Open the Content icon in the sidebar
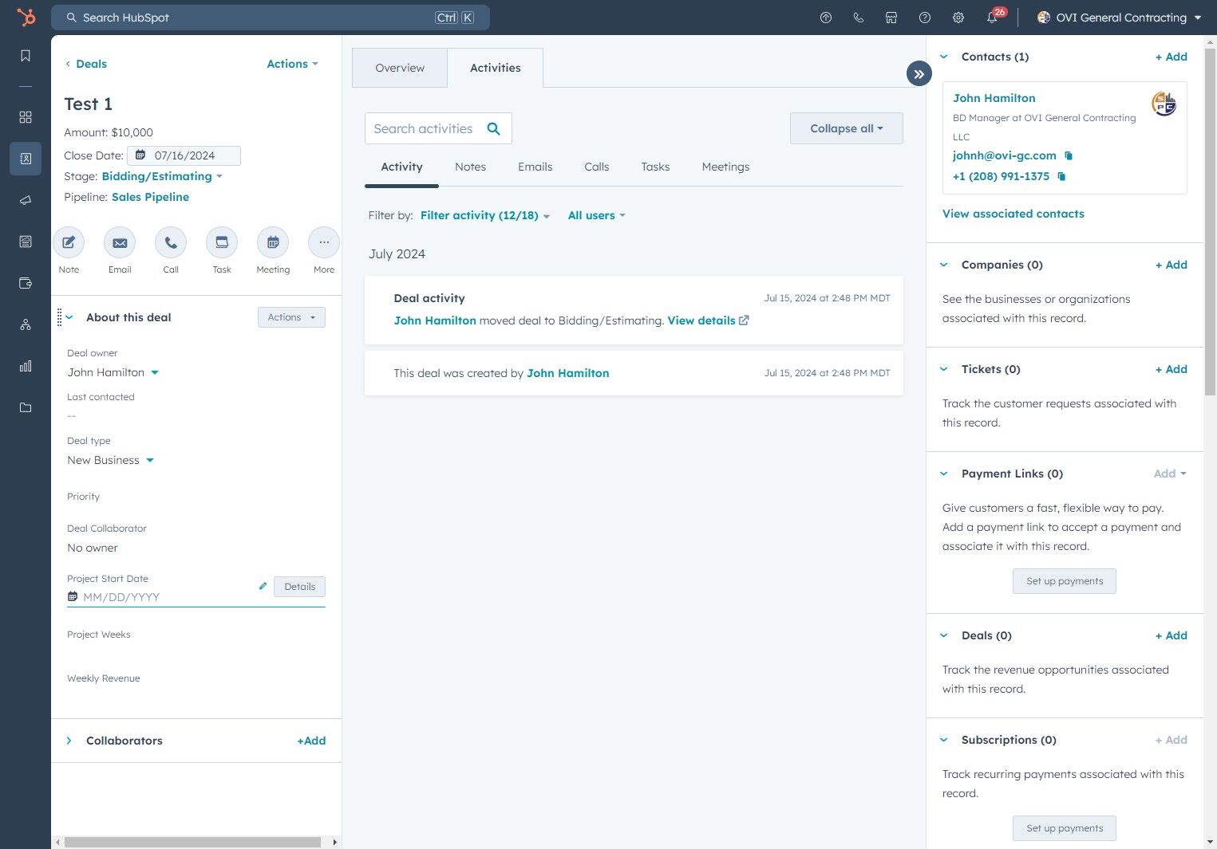The image size is (1217, 849). pos(26,242)
